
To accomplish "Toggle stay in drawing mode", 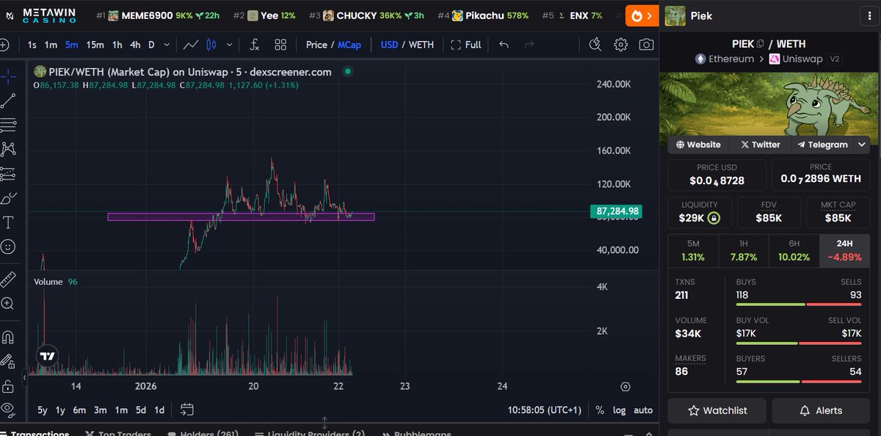I will (8, 361).
